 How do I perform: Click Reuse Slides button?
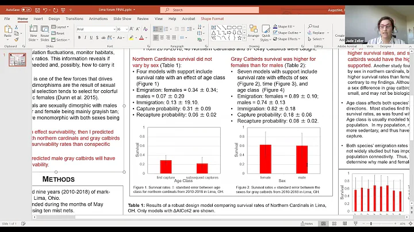point(45,33)
